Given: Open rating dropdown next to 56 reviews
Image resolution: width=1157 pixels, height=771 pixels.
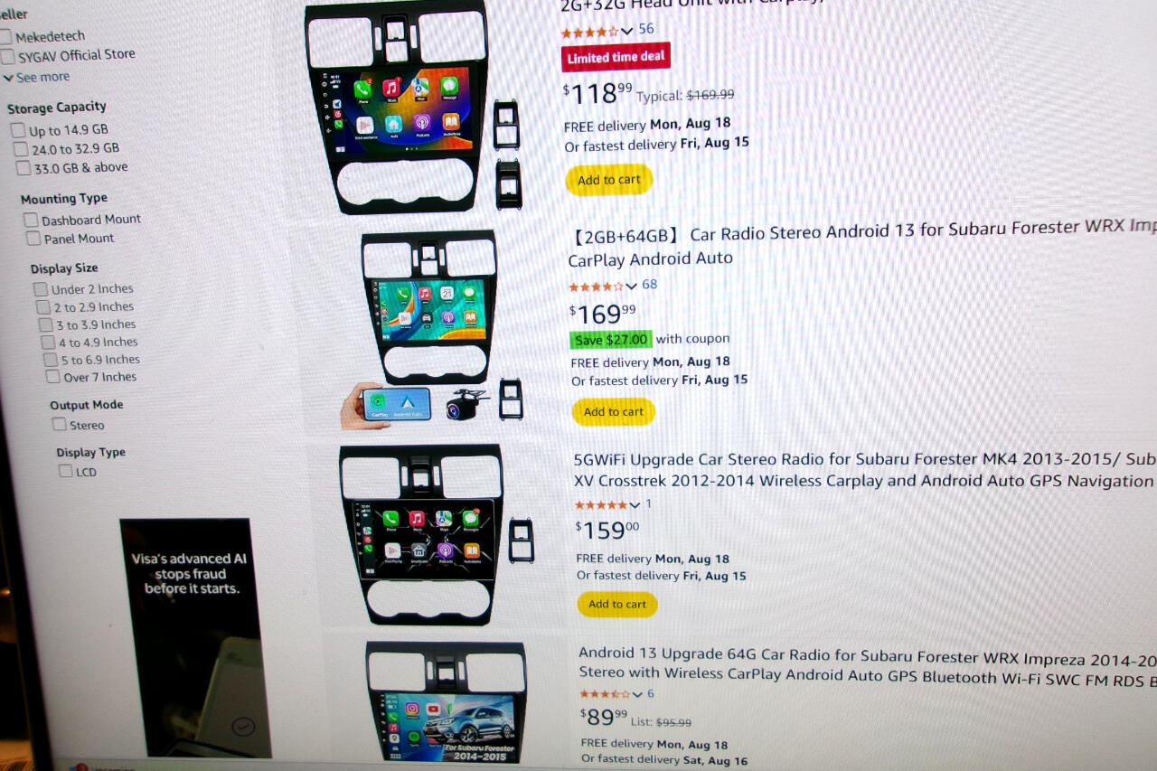Looking at the screenshot, I should click(627, 31).
